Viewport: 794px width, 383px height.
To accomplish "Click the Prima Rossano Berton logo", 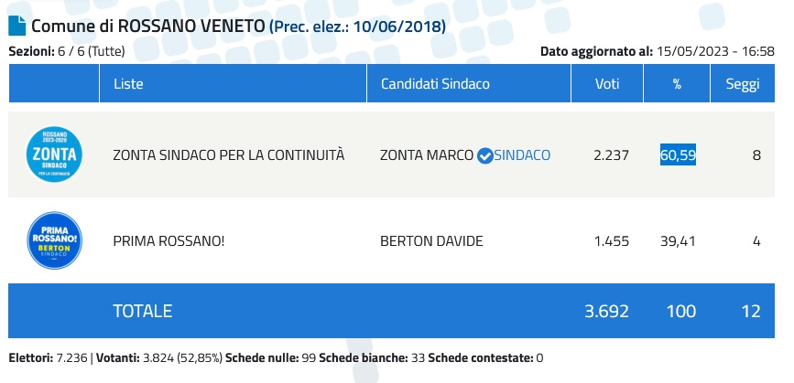I will pos(54,240).
